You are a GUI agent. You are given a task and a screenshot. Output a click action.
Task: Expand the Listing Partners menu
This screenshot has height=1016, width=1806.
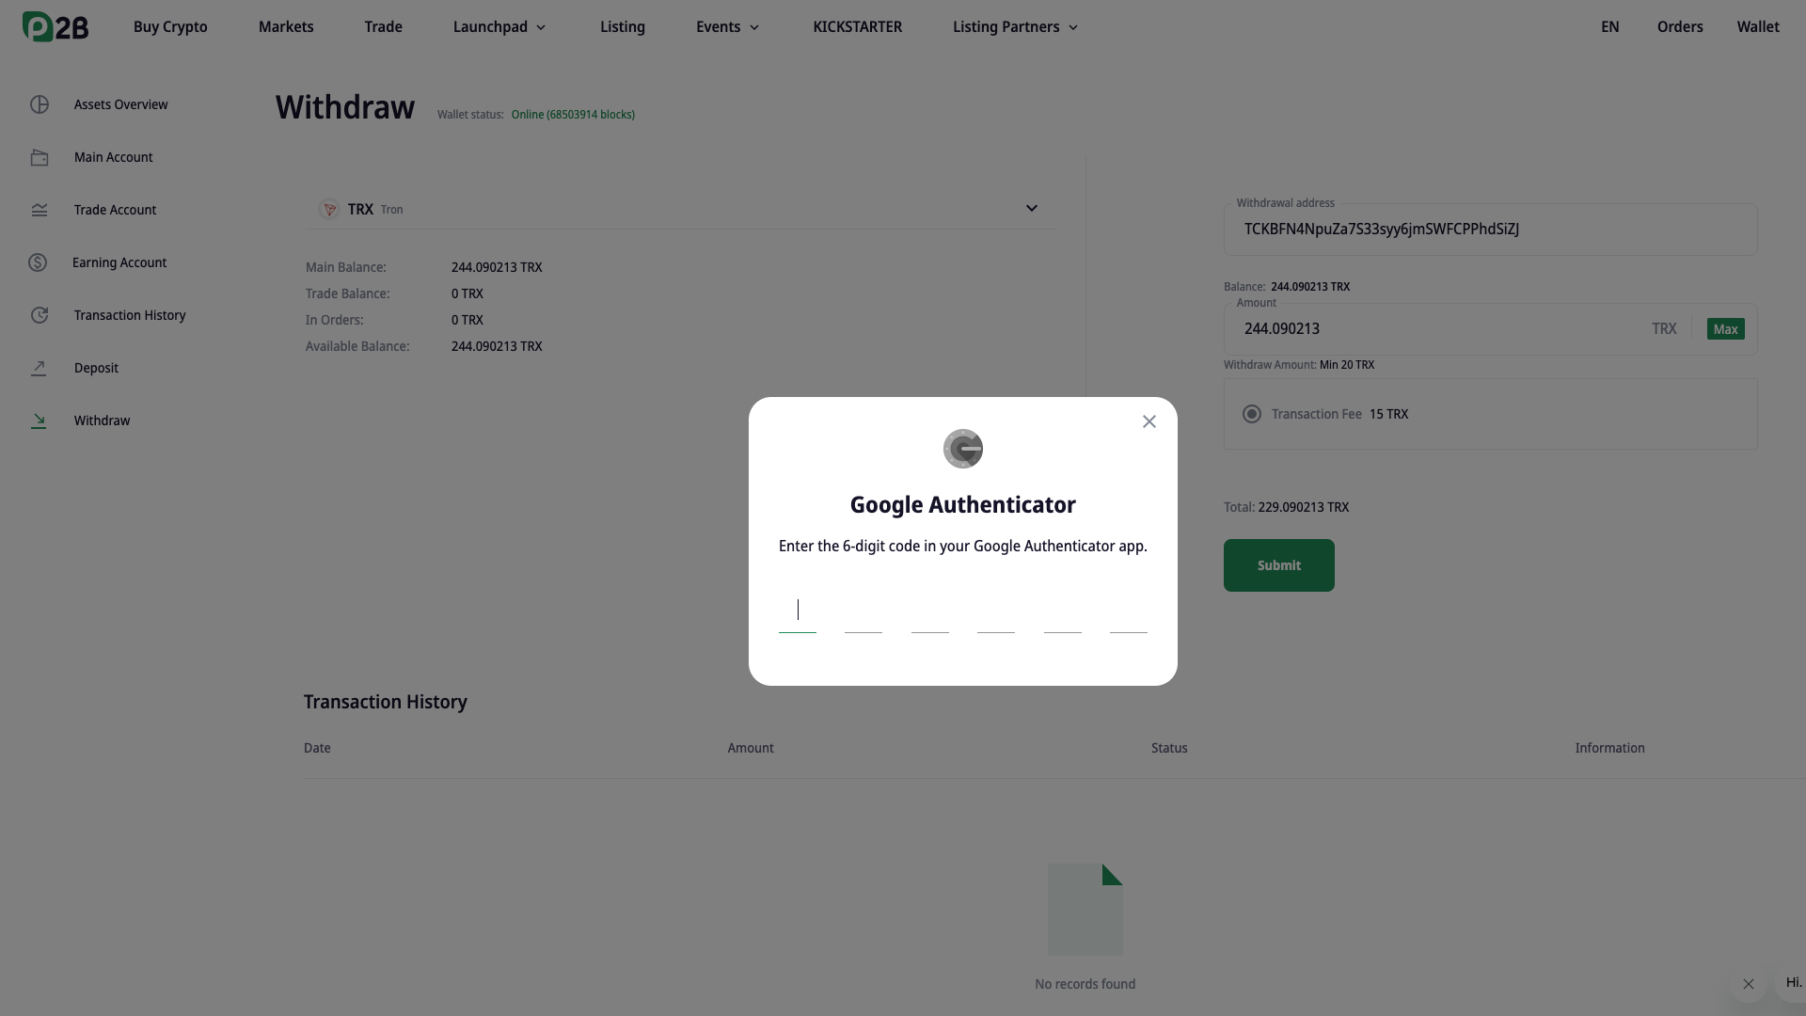1016,26
